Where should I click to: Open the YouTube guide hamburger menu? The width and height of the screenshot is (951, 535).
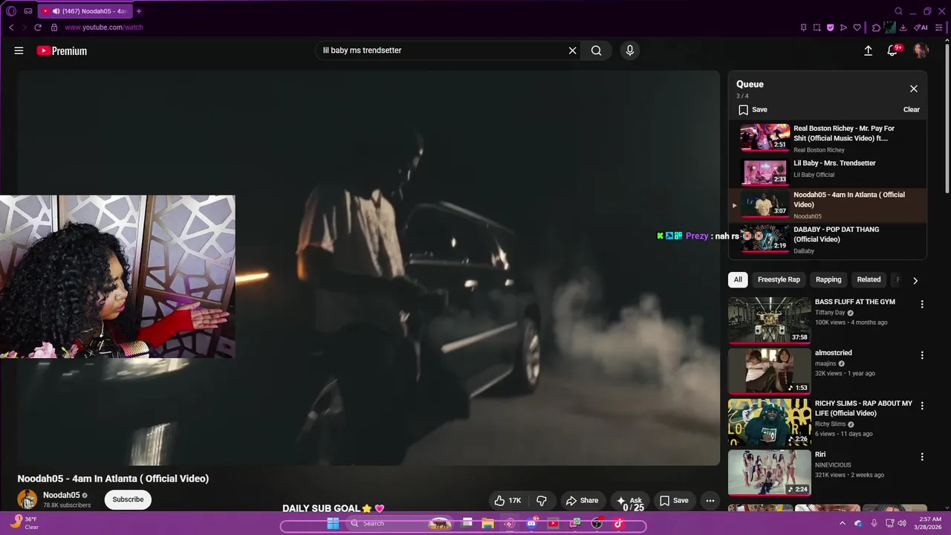pyautogui.click(x=19, y=51)
